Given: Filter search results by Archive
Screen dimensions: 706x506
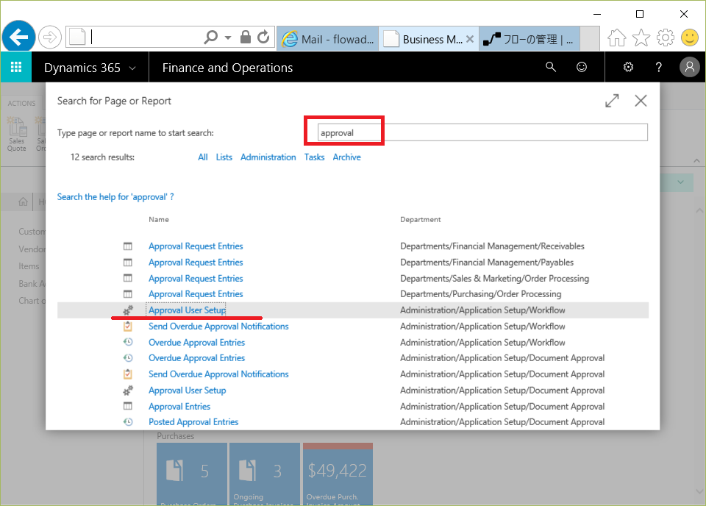Looking at the screenshot, I should tap(346, 157).
